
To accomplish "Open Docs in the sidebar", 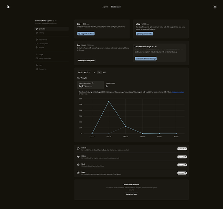I will click(51, 65).
